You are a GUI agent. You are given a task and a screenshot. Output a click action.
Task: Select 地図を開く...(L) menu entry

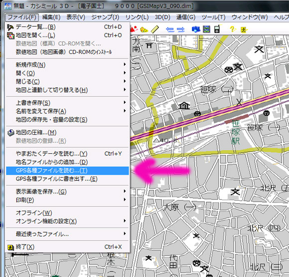pos(67,35)
